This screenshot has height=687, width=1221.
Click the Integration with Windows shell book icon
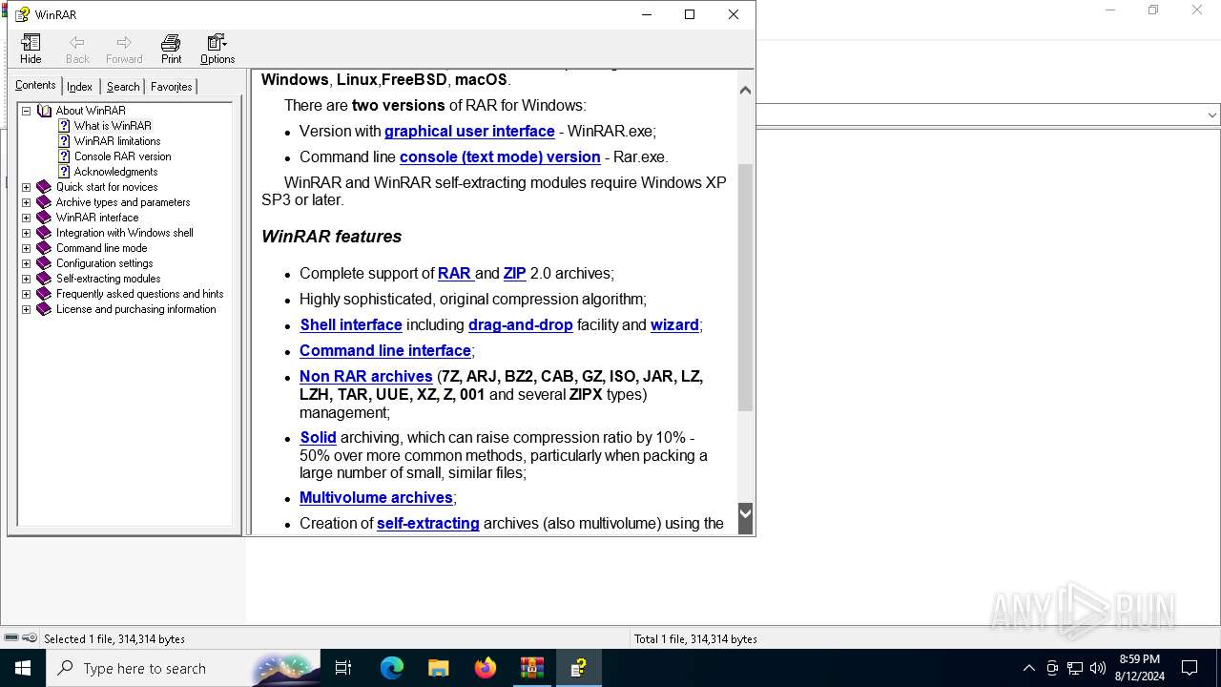(x=44, y=233)
